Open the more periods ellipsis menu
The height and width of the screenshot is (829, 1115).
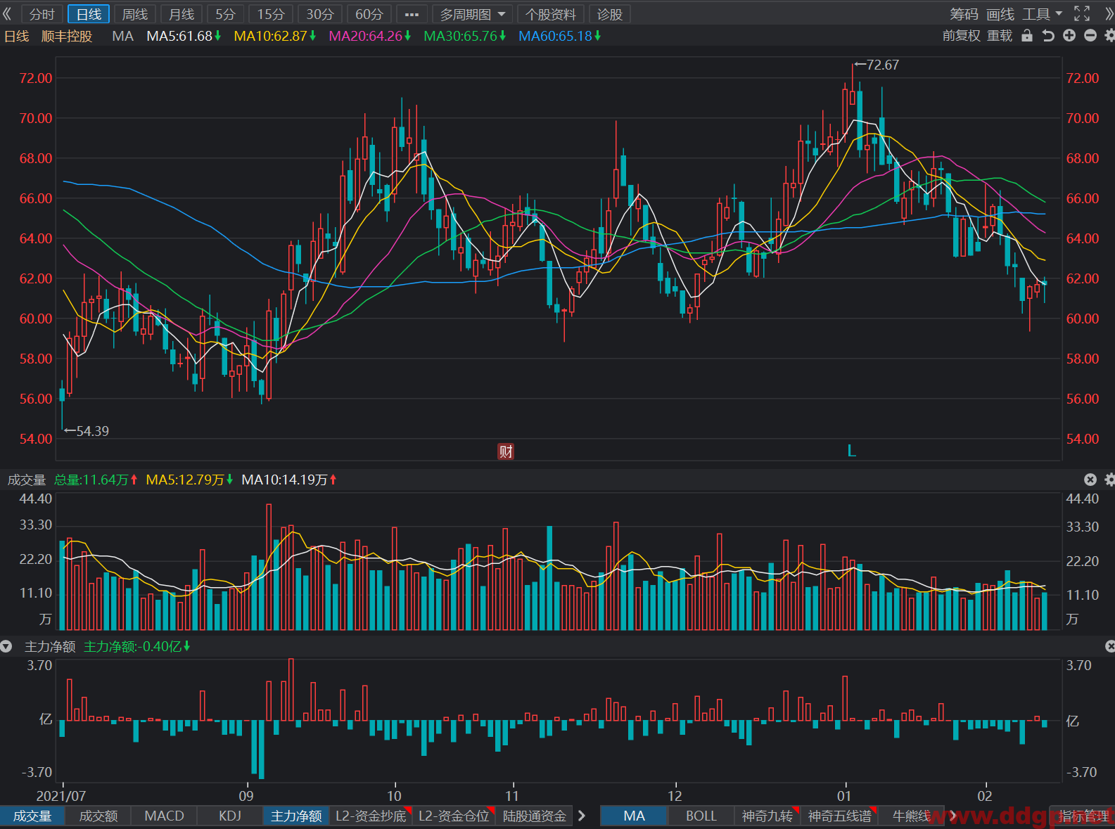click(412, 14)
